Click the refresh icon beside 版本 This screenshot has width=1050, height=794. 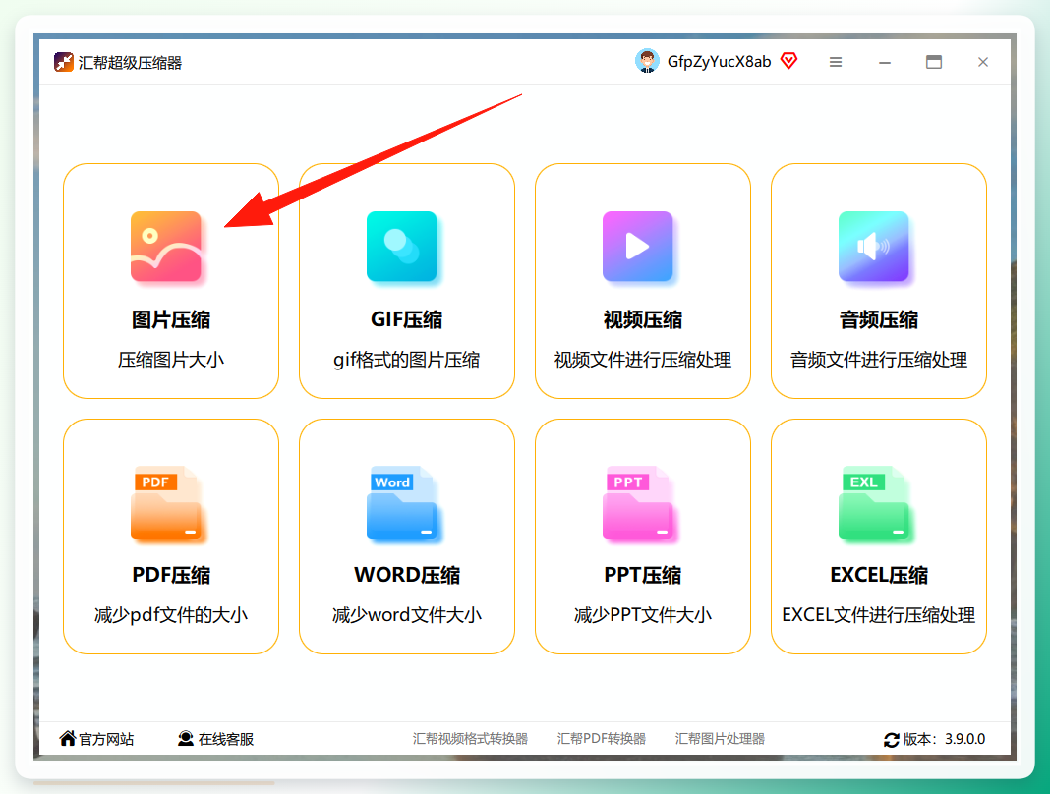(x=892, y=740)
